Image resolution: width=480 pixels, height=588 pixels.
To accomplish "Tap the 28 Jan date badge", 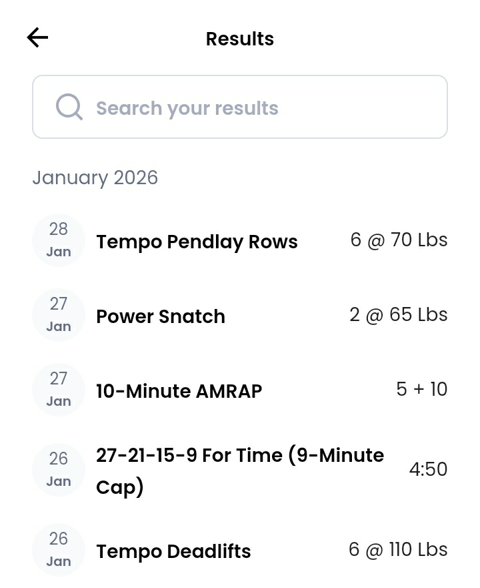I will click(59, 240).
